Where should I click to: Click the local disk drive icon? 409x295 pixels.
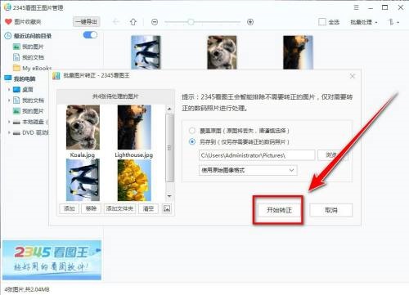coord(16,122)
